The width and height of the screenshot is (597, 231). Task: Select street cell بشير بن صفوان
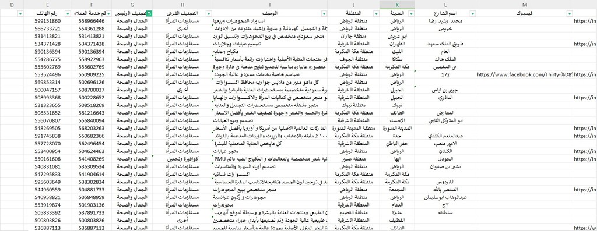pyautogui.click(x=445, y=166)
